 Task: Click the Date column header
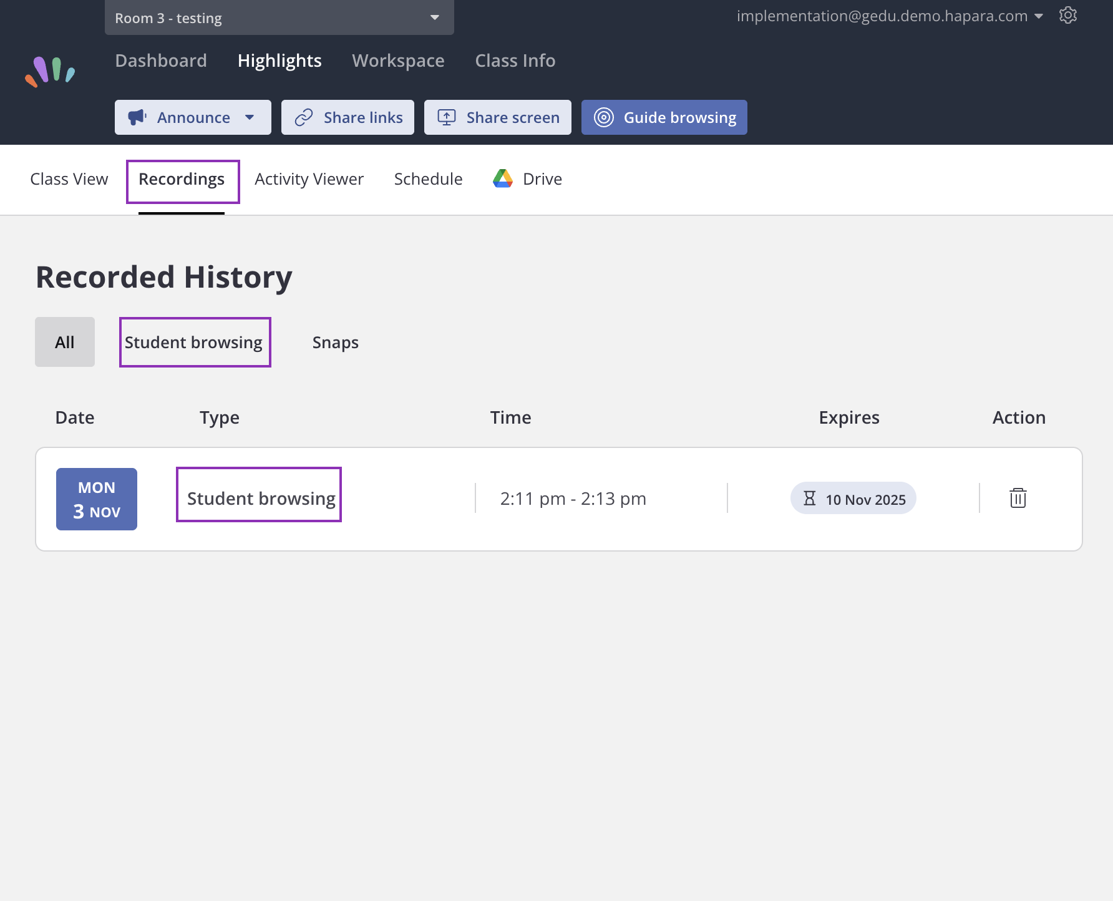pyautogui.click(x=75, y=417)
